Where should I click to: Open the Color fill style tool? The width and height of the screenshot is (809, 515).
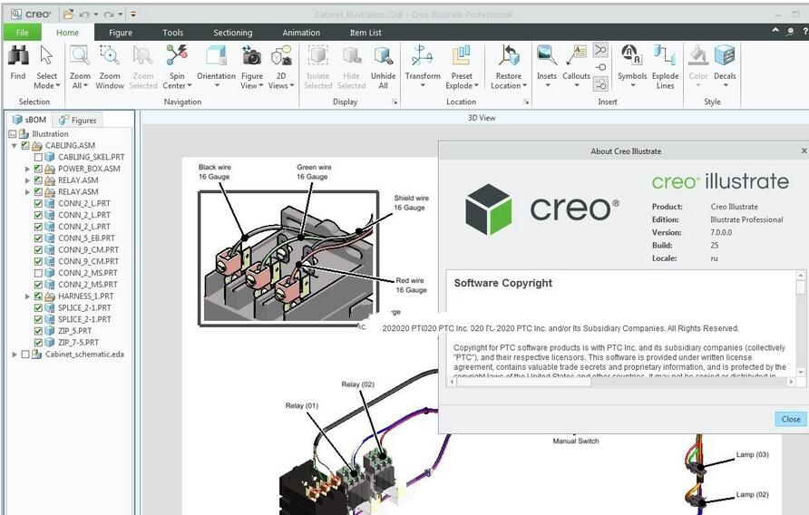point(698,66)
